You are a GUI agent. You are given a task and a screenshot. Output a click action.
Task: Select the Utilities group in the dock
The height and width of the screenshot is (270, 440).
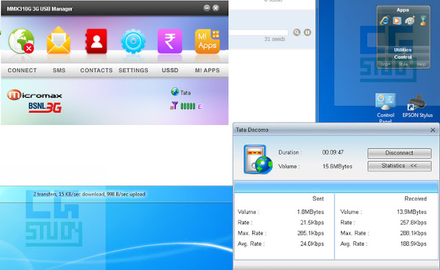point(403,50)
